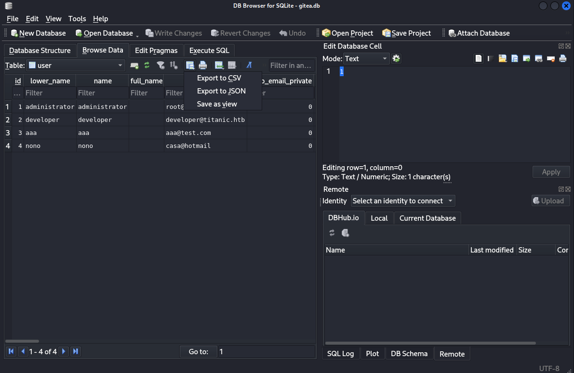
Task: Switch to the Execute SQL tab
Action: pyautogui.click(x=209, y=51)
